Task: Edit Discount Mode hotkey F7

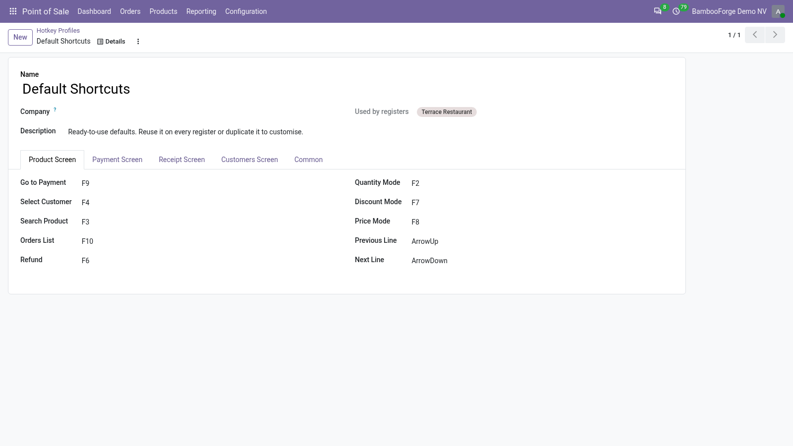Action: pos(542,203)
